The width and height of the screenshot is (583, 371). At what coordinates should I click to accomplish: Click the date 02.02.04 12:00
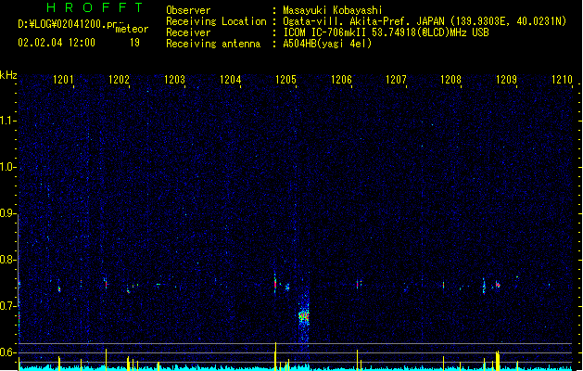[x=57, y=43]
